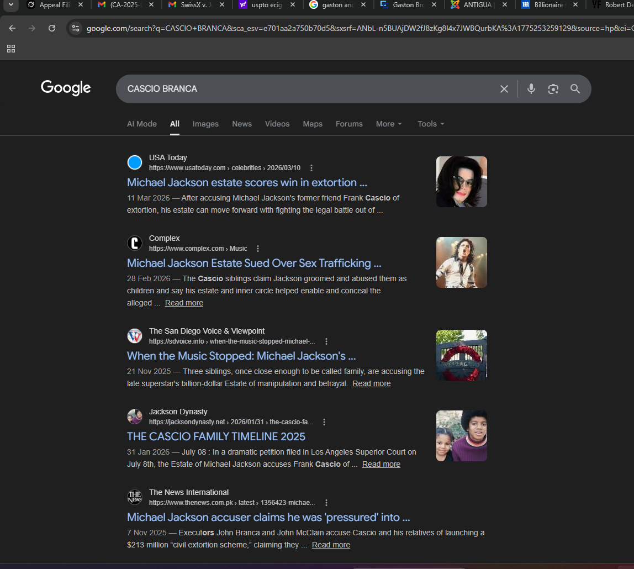Expand the More search filters dropdown
This screenshot has height=569, width=634.
pos(389,124)
